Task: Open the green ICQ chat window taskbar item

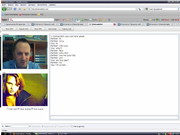Action: [45, 134]
